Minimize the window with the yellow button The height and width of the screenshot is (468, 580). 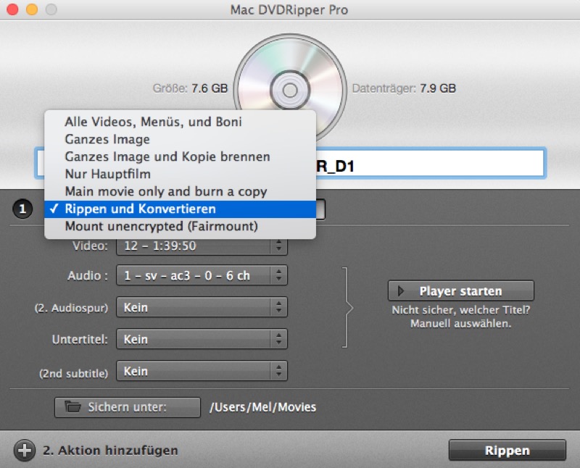point(31,10)
